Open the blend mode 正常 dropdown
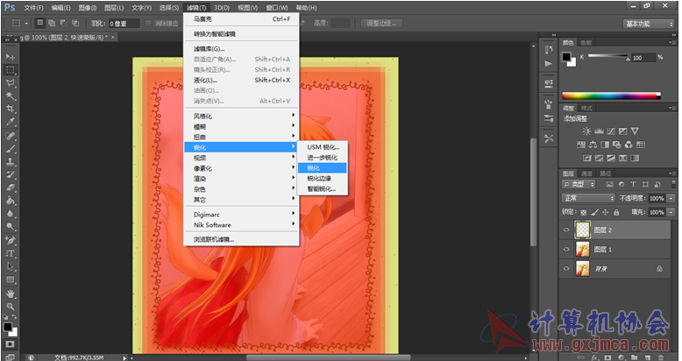Viewport: 682px width, 361px height. tap(588, 198)
